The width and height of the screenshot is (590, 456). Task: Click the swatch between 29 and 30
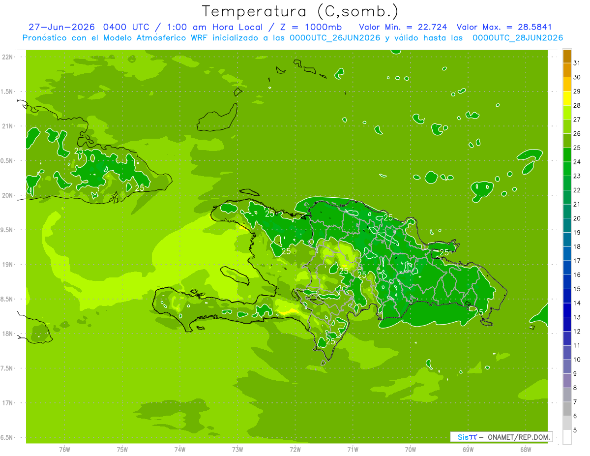click(567, 84)
